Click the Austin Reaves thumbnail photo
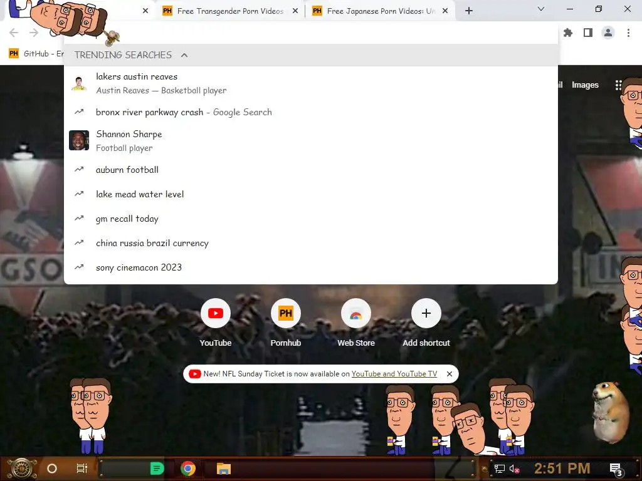Image resolution: width=642 pixels, height=481 pixels. click(x=78, y=83)
